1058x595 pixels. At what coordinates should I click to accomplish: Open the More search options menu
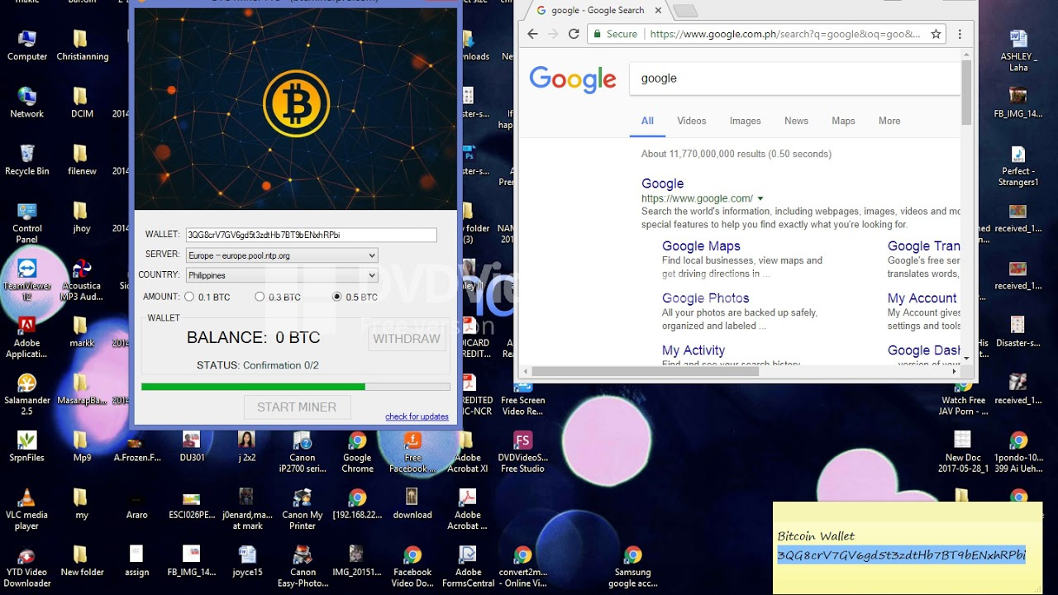click(x=889, y=121)
